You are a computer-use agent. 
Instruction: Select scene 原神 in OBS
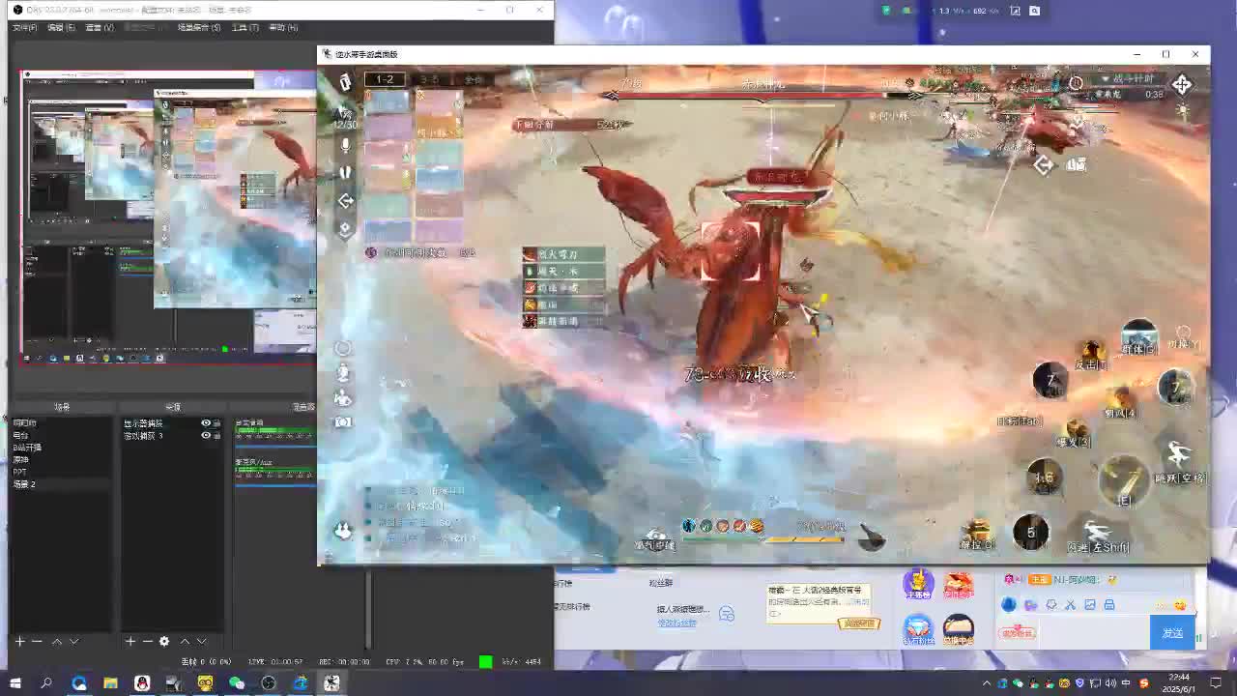(x=61, y=460)
